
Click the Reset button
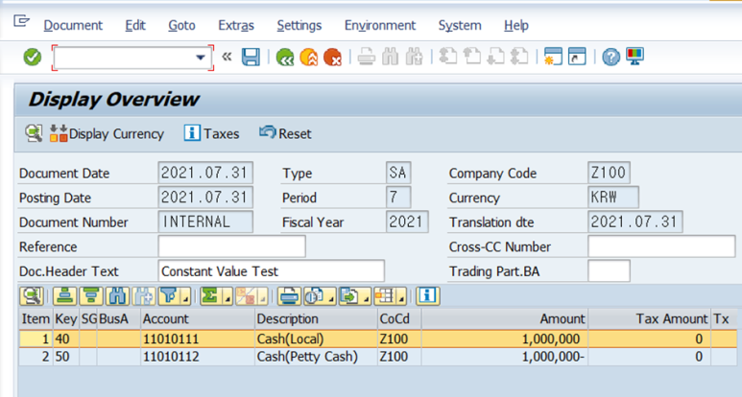point(285,133)
